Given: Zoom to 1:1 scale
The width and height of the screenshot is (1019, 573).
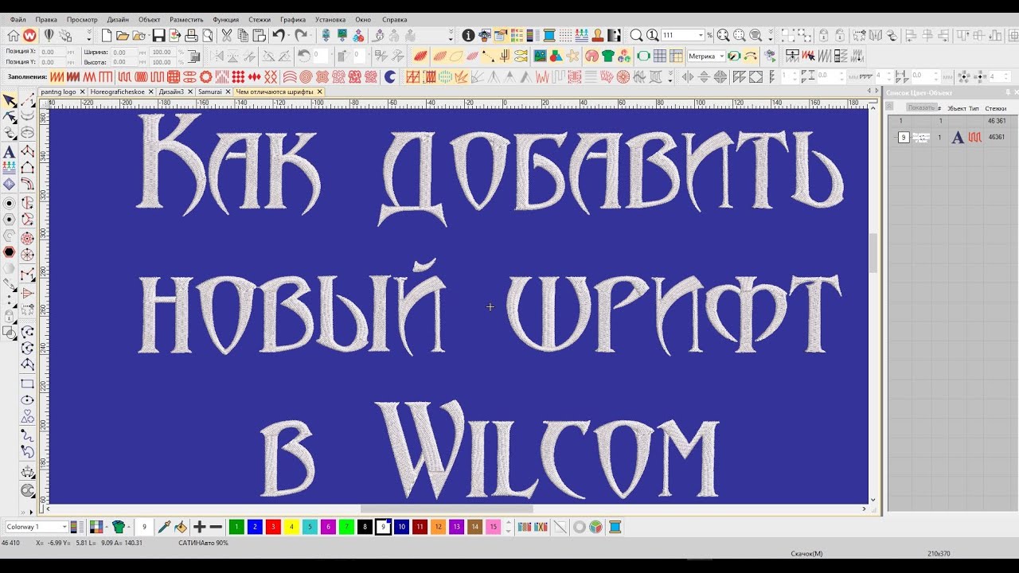Looking at the screenshot, I should click(652, 35).
